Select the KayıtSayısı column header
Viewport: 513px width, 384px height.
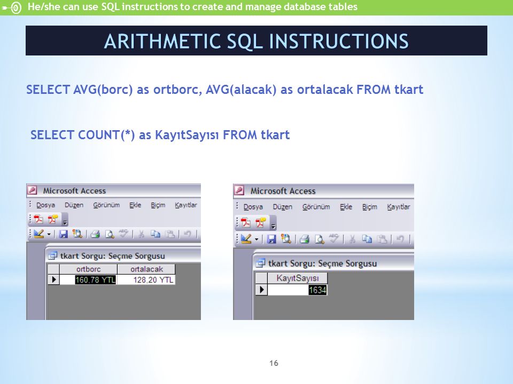298,278
